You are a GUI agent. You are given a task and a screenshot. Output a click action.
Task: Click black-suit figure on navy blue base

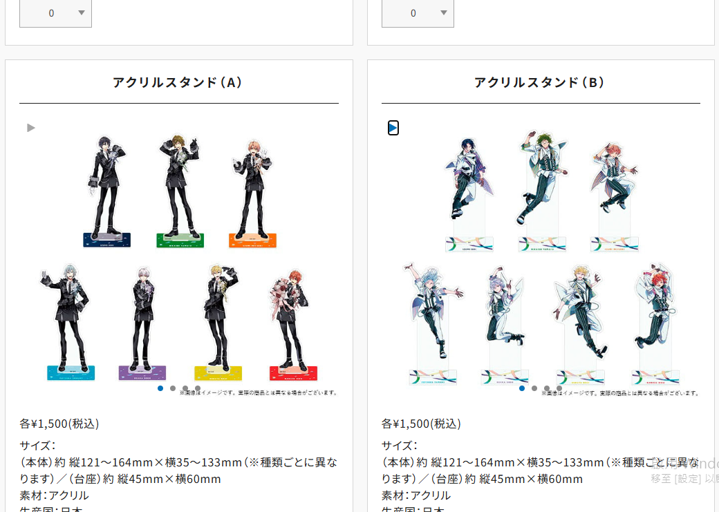tap(107, 191)
